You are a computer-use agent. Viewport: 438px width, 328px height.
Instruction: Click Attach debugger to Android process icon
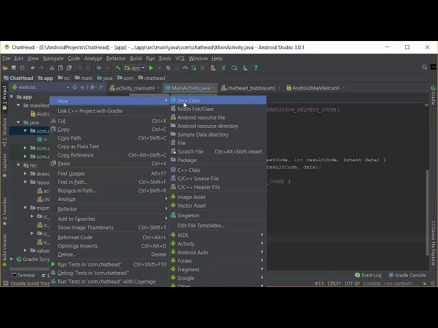click(x=194, y=68)
